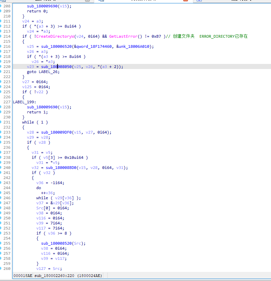Click the blue breakpoint dot on line 233
This screenshot has height=281, width=271.
(x=1, y=132)
